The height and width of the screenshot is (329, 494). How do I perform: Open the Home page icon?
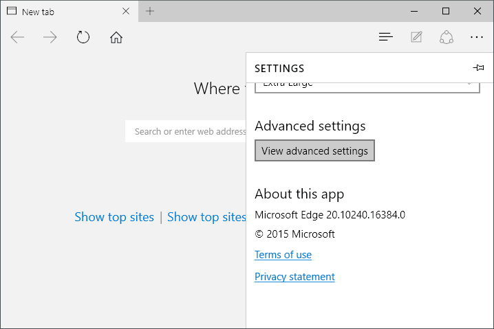[116, 37]
